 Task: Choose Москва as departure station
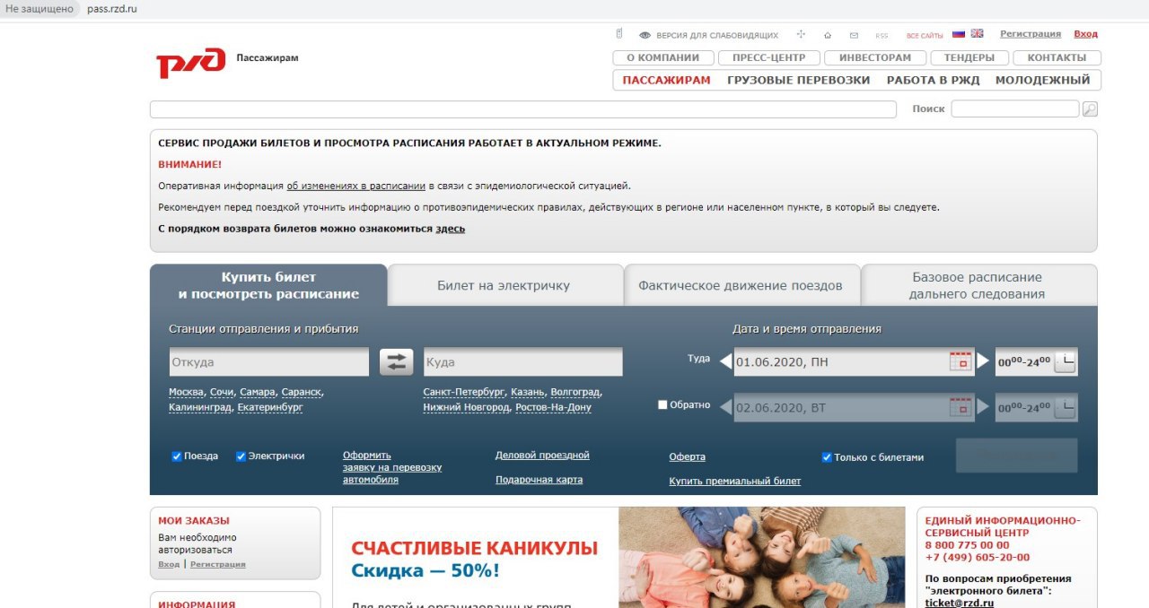pos(187,392)
